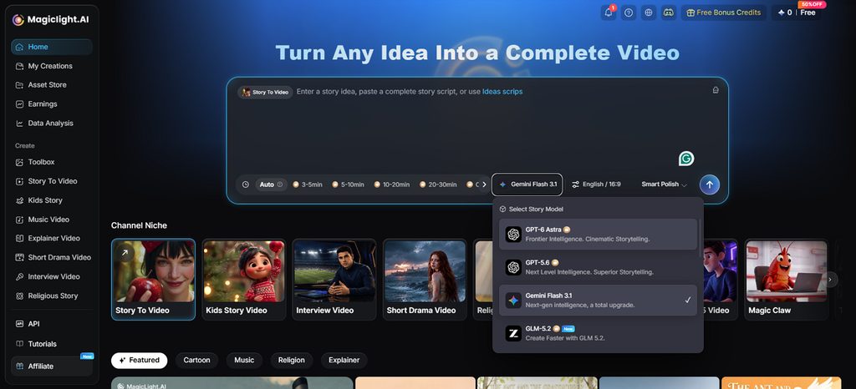Viewport: 856px width, 389px height.
Task: Switch to the Music filter tab
Action: click(244, 360)
